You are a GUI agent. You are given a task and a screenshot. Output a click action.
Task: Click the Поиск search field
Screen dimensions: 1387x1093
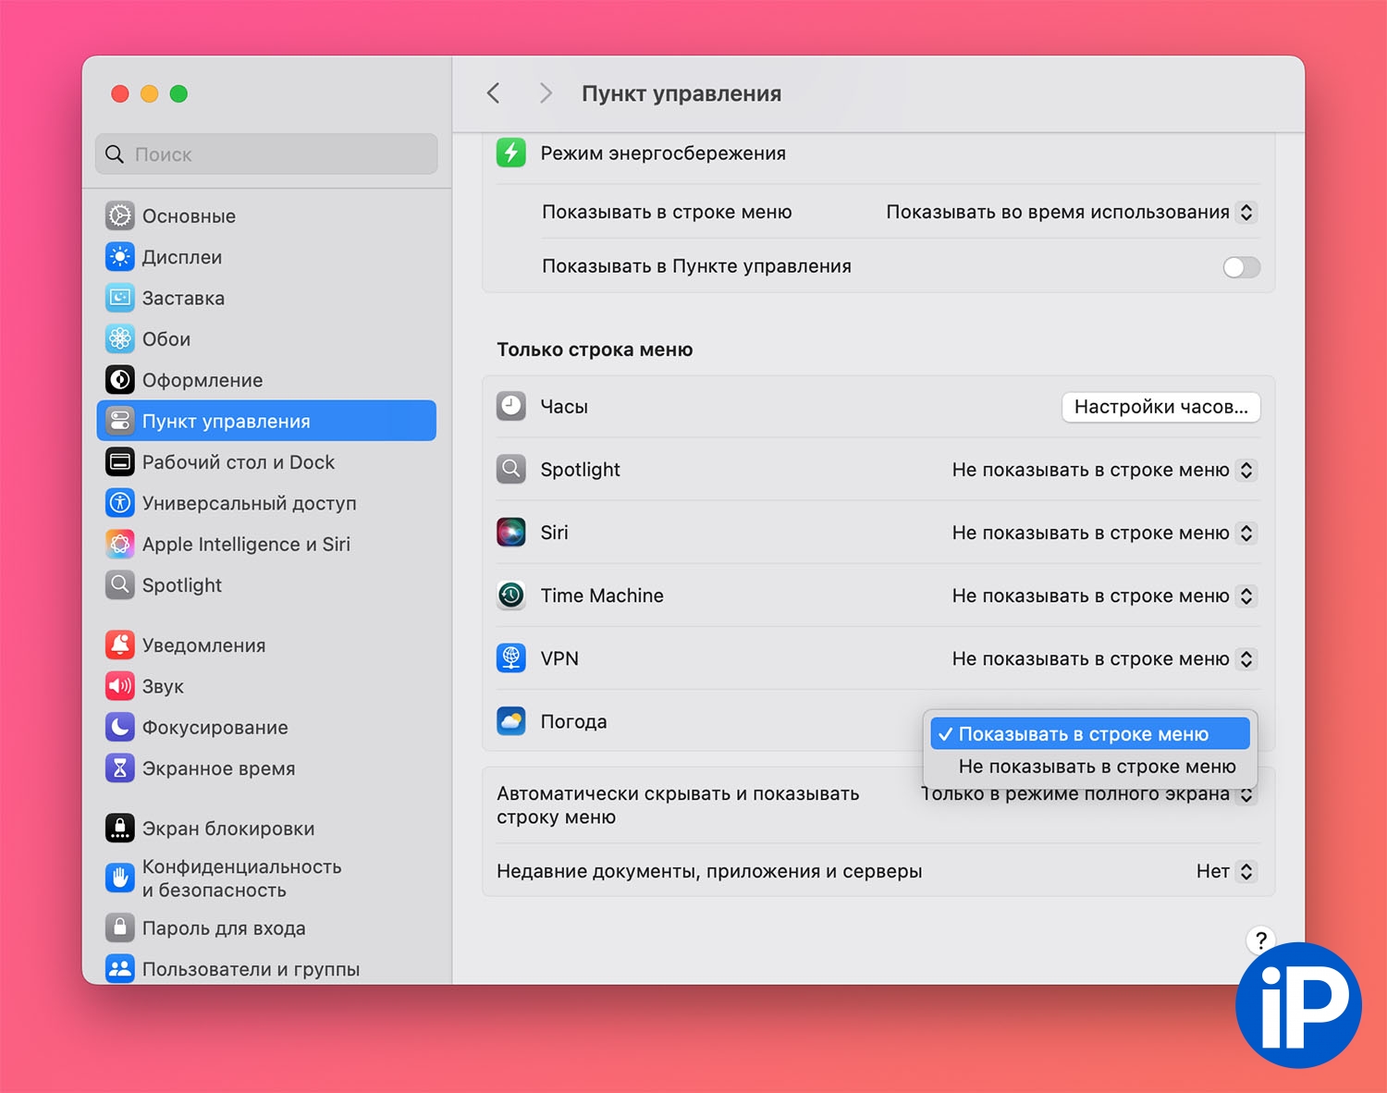(x=266, y=154)
